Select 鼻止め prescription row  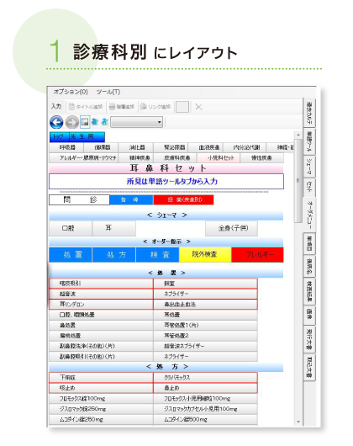click(205, 388)
